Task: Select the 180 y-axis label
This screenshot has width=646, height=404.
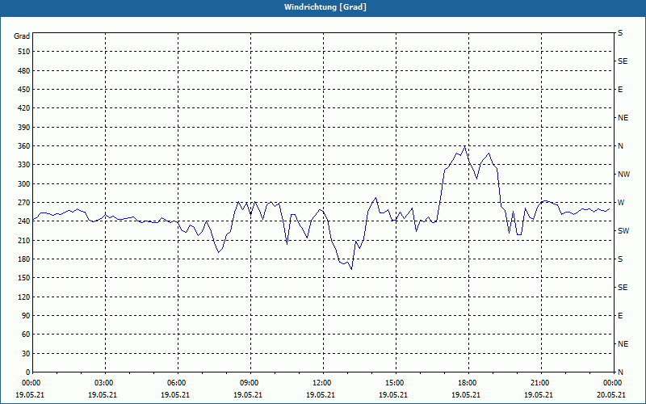Action: pos(24,259)
